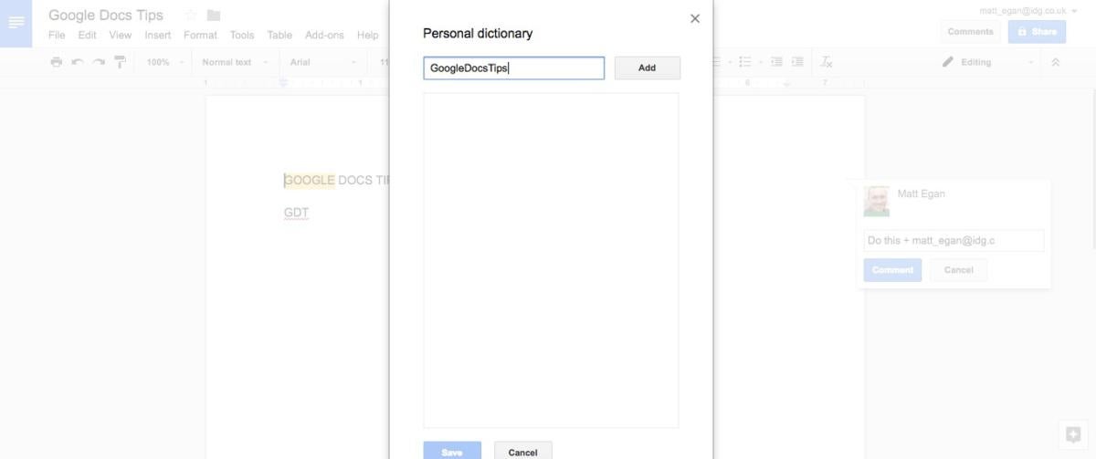Click the blue Share button
Image resolution: width=1096 pixels, height=459 pixels.
click(x=1037, y=31)
